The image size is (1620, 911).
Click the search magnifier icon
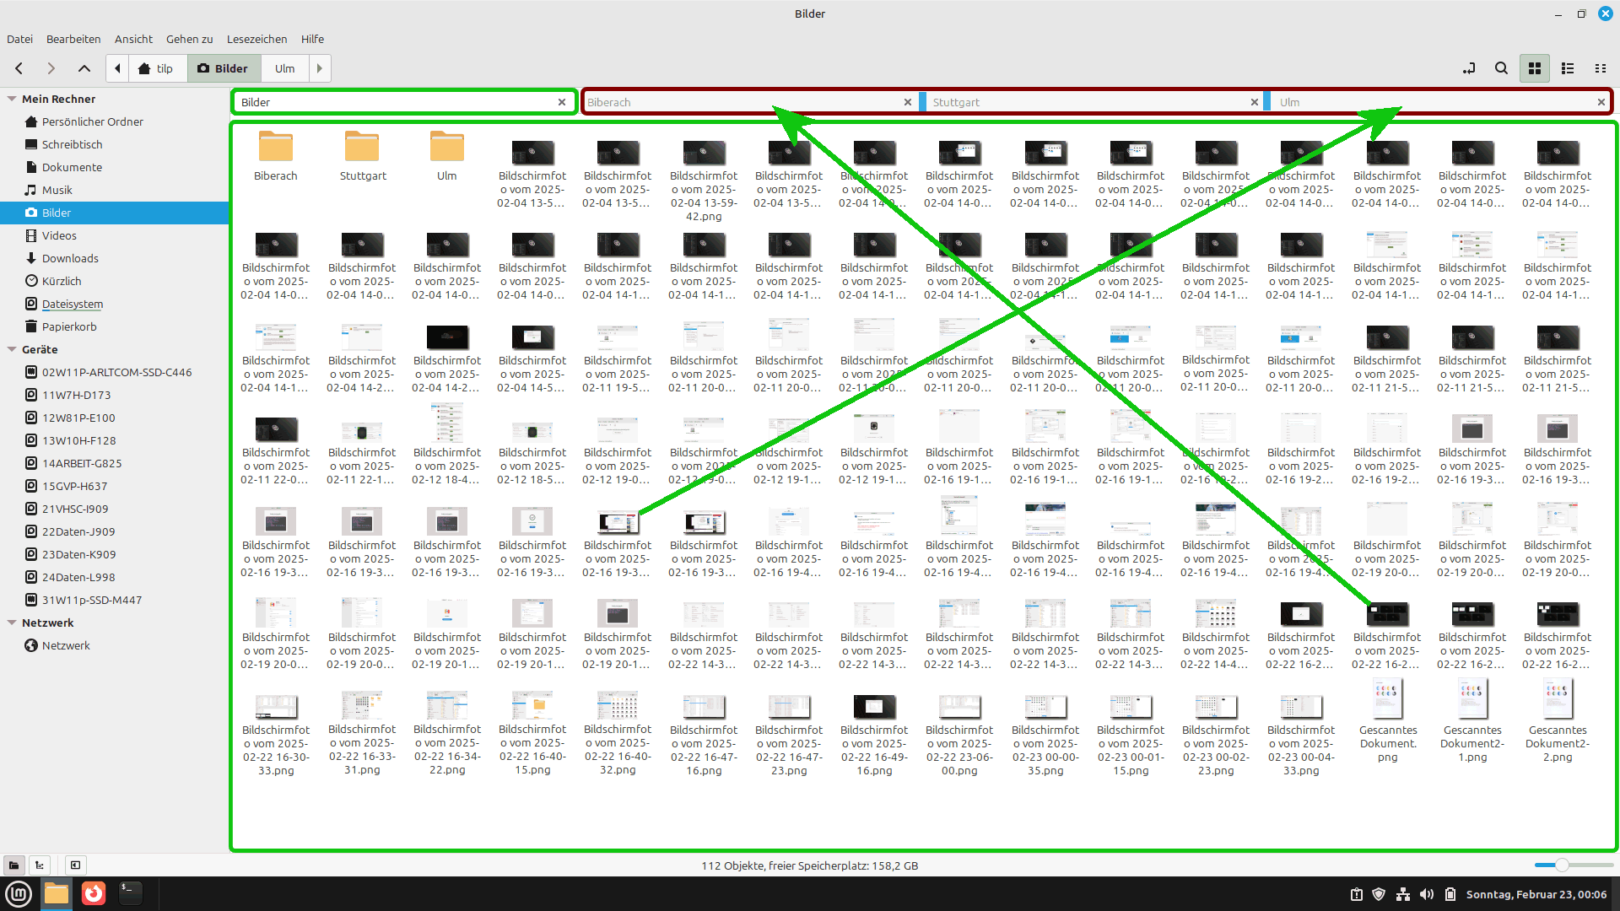coord(1501,68)
